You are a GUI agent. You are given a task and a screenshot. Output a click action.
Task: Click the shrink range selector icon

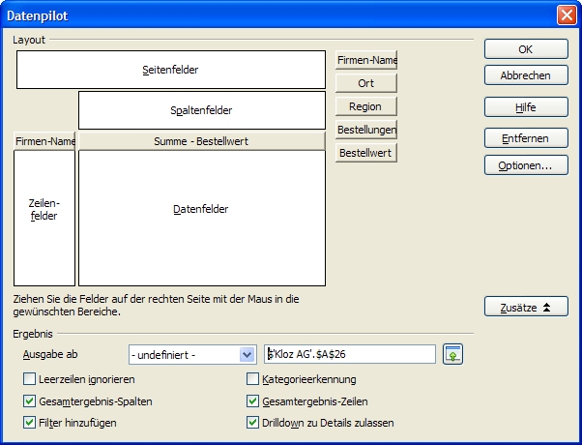pos(452,355)
